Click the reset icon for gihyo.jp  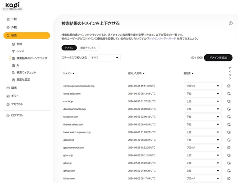click(x=228, y=163)
